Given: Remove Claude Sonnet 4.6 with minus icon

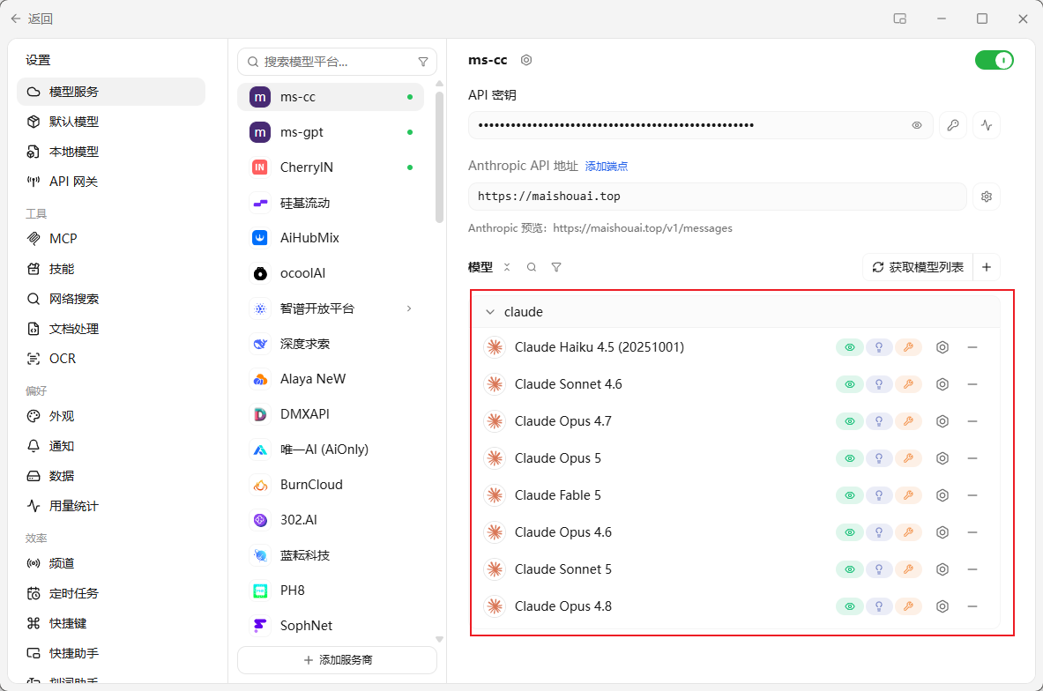Looking at the screenshot, I should [x=972, y=384].
